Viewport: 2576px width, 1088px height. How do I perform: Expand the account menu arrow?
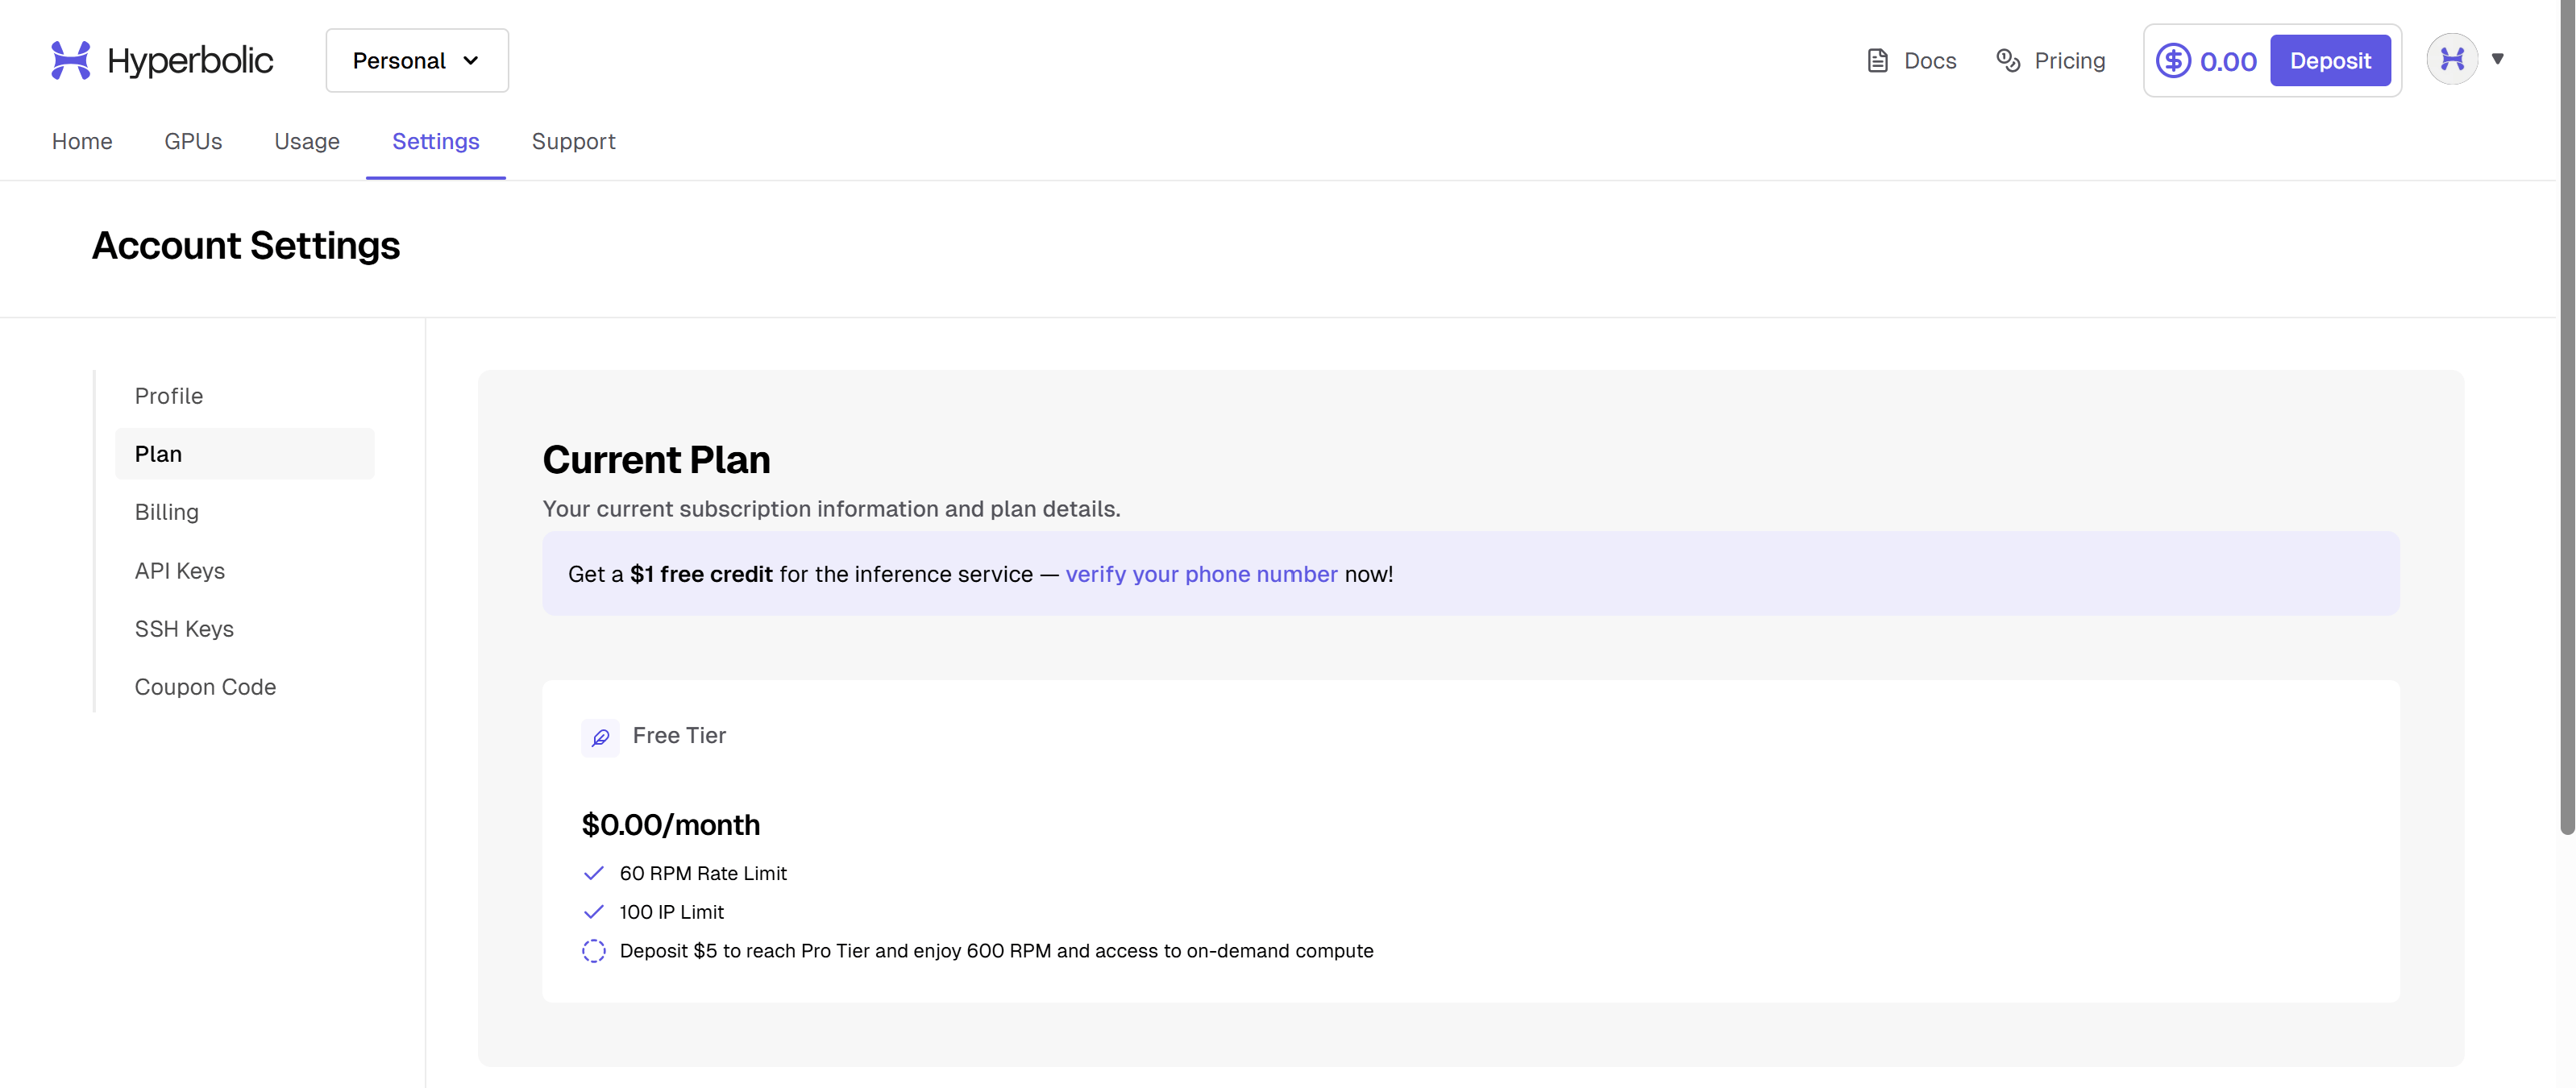(2497, 60)
